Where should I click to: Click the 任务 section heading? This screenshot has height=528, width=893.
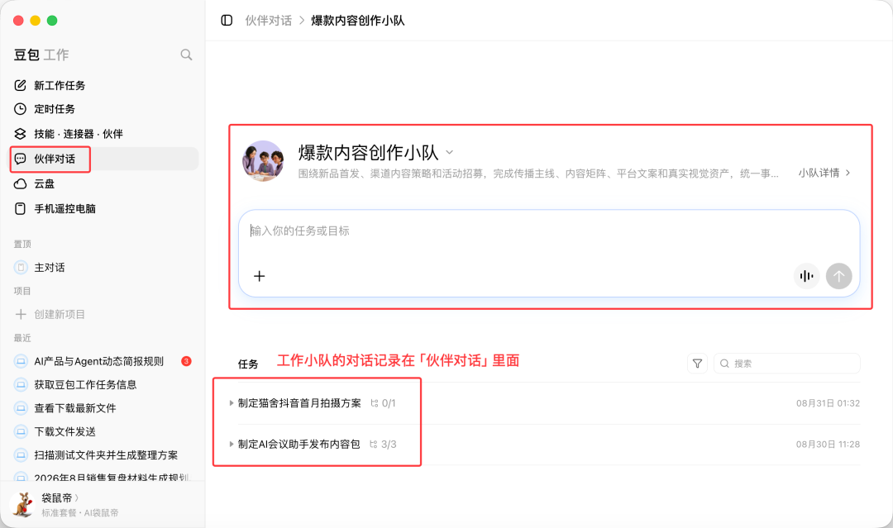click(x=248, y=364)
